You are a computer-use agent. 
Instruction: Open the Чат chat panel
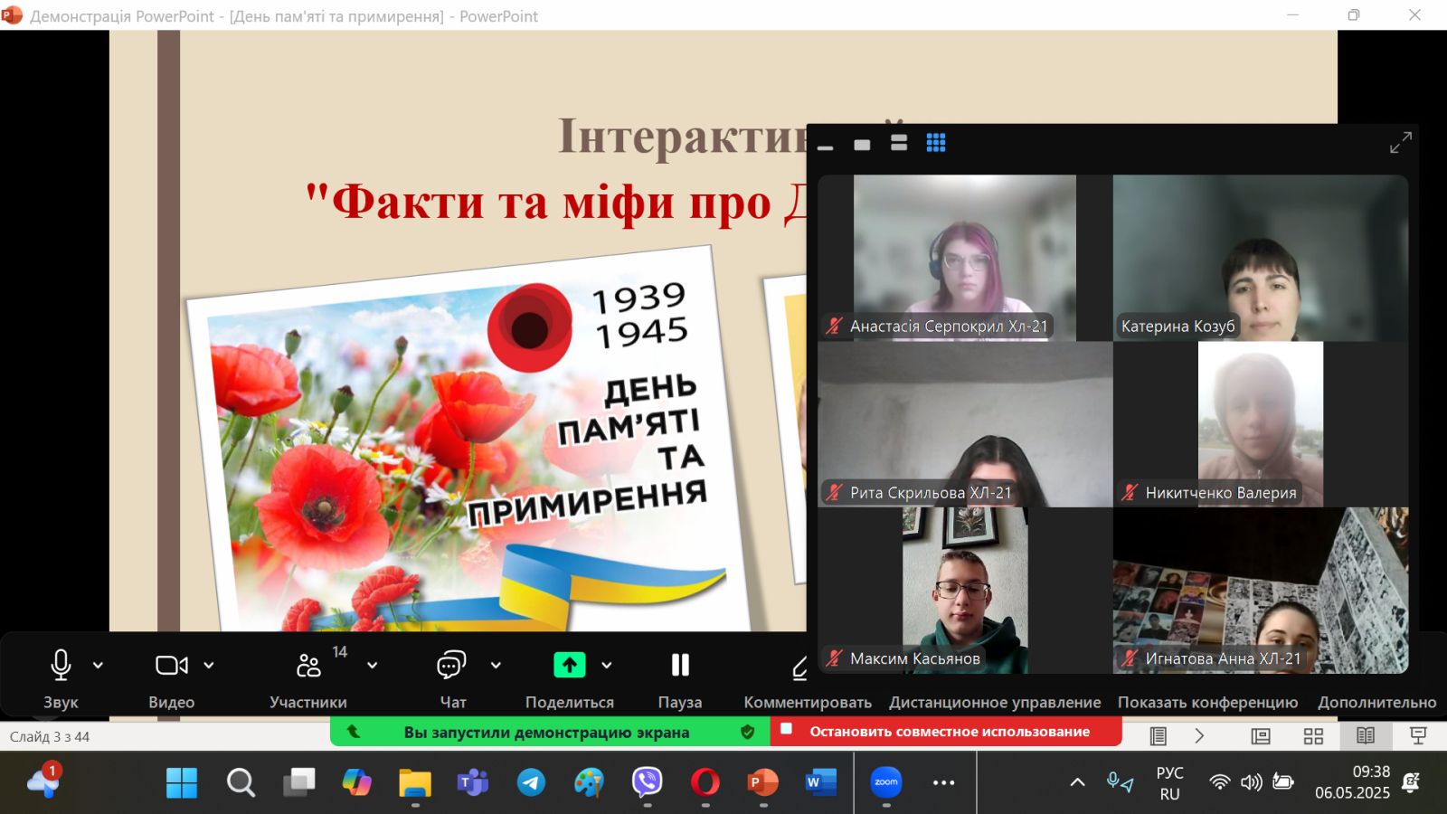click(451, 666)
